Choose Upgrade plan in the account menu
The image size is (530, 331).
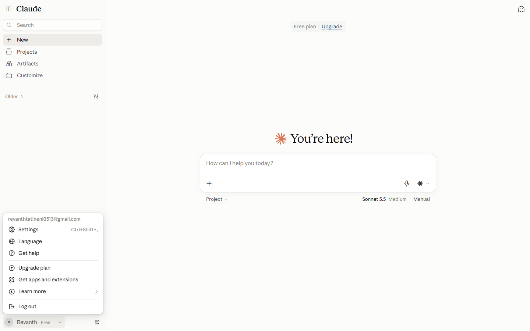click(x=53, y=268)
